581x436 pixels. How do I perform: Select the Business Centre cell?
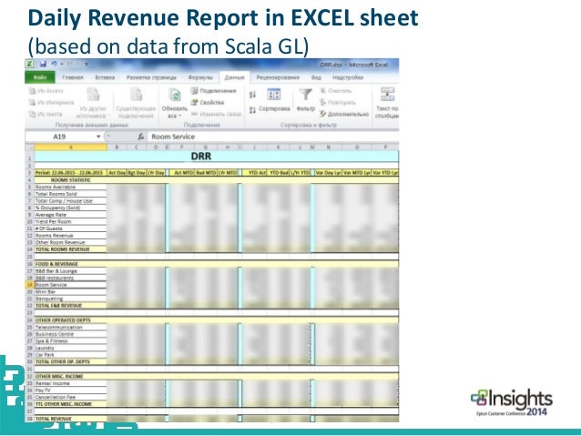(x=70, y=334)
